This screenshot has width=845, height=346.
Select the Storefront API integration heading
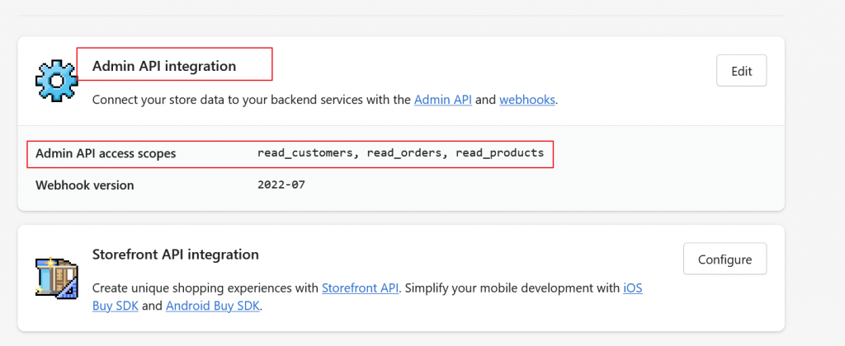176,254
